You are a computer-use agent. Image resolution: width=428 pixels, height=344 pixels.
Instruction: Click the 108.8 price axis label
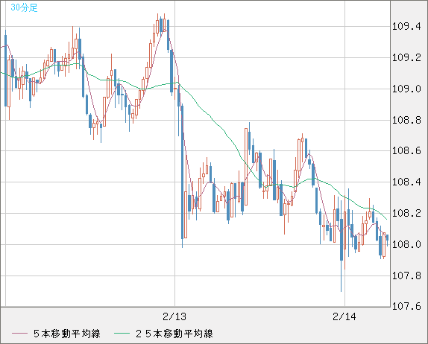click(406, 120)
